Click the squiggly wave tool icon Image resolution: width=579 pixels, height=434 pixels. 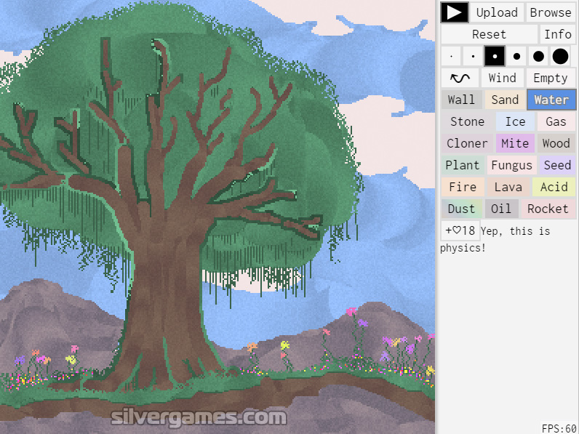[460, 78]
